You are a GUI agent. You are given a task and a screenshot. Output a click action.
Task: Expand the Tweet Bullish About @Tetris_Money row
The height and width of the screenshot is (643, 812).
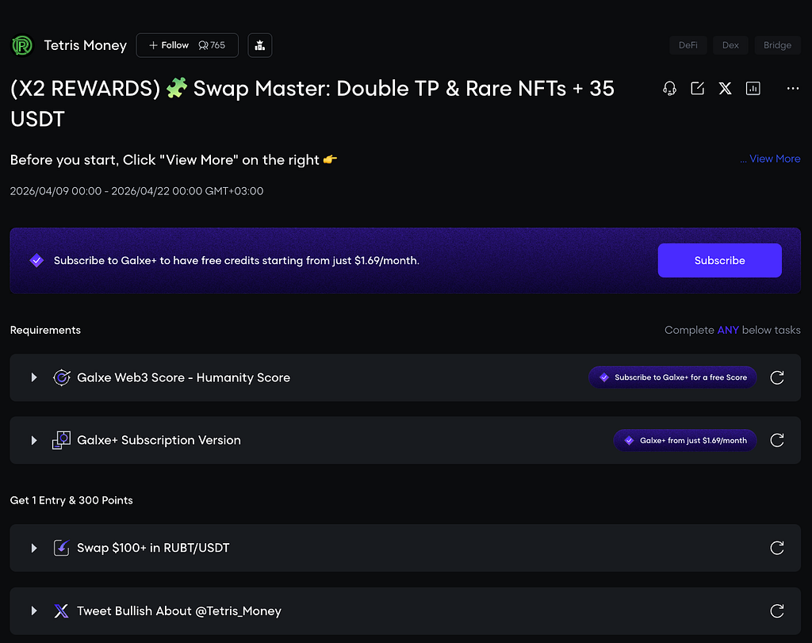(x=34, y=611)
